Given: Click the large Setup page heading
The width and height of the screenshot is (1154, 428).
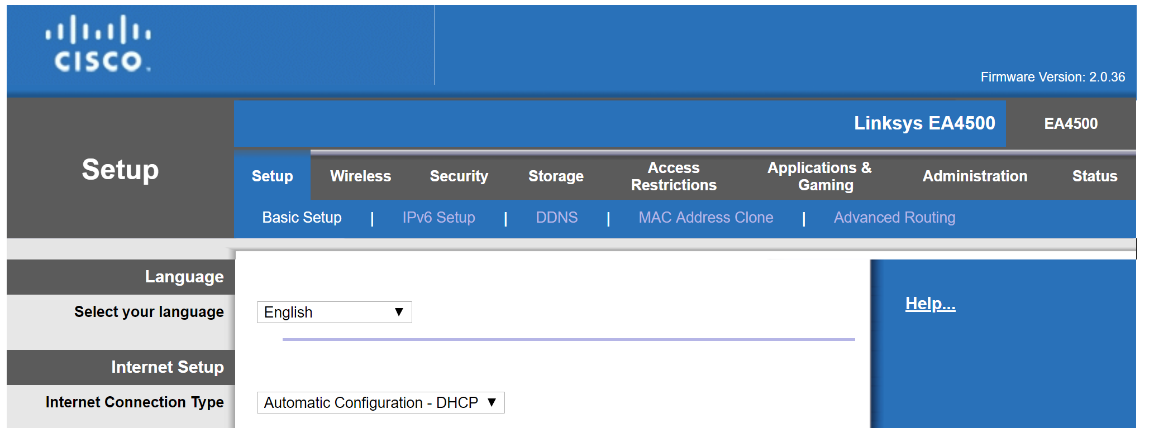Looking at the screenshot, I should [120, 170].
